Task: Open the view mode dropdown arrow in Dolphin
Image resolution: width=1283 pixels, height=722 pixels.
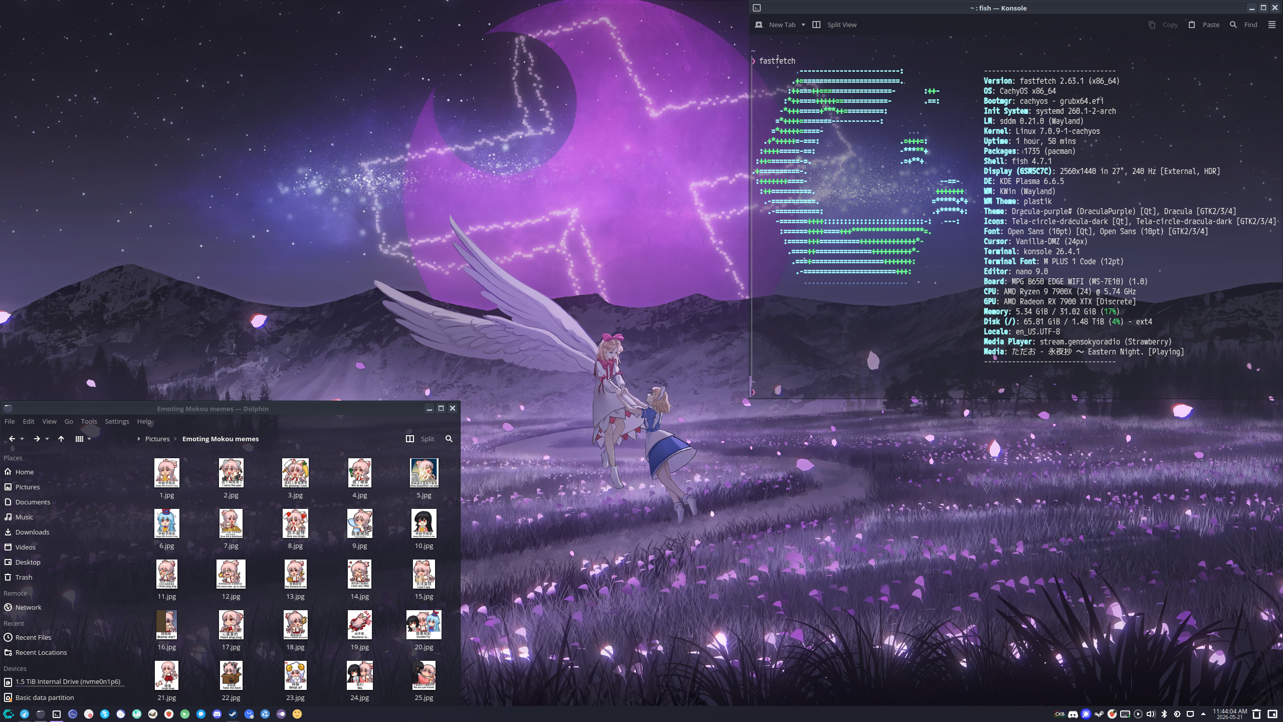Action: [89, 439]
